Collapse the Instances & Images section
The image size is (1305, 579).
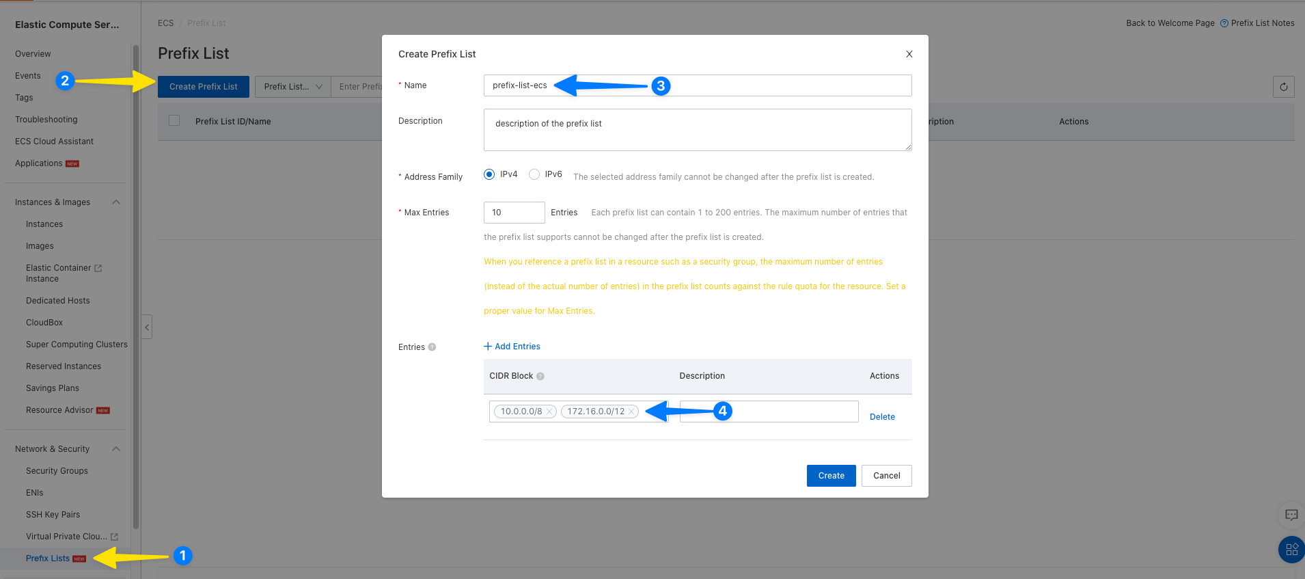pos(116,202)
